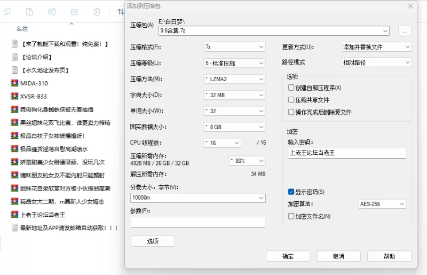Click the memory value 4928 MB / 26 GB / 32 GB
The width and height of the screenshot is (427, 275).
click(x=160, y=163)
